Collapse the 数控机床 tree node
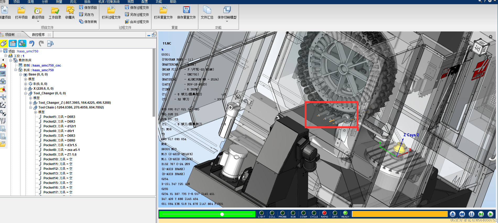 coord(11,60)
